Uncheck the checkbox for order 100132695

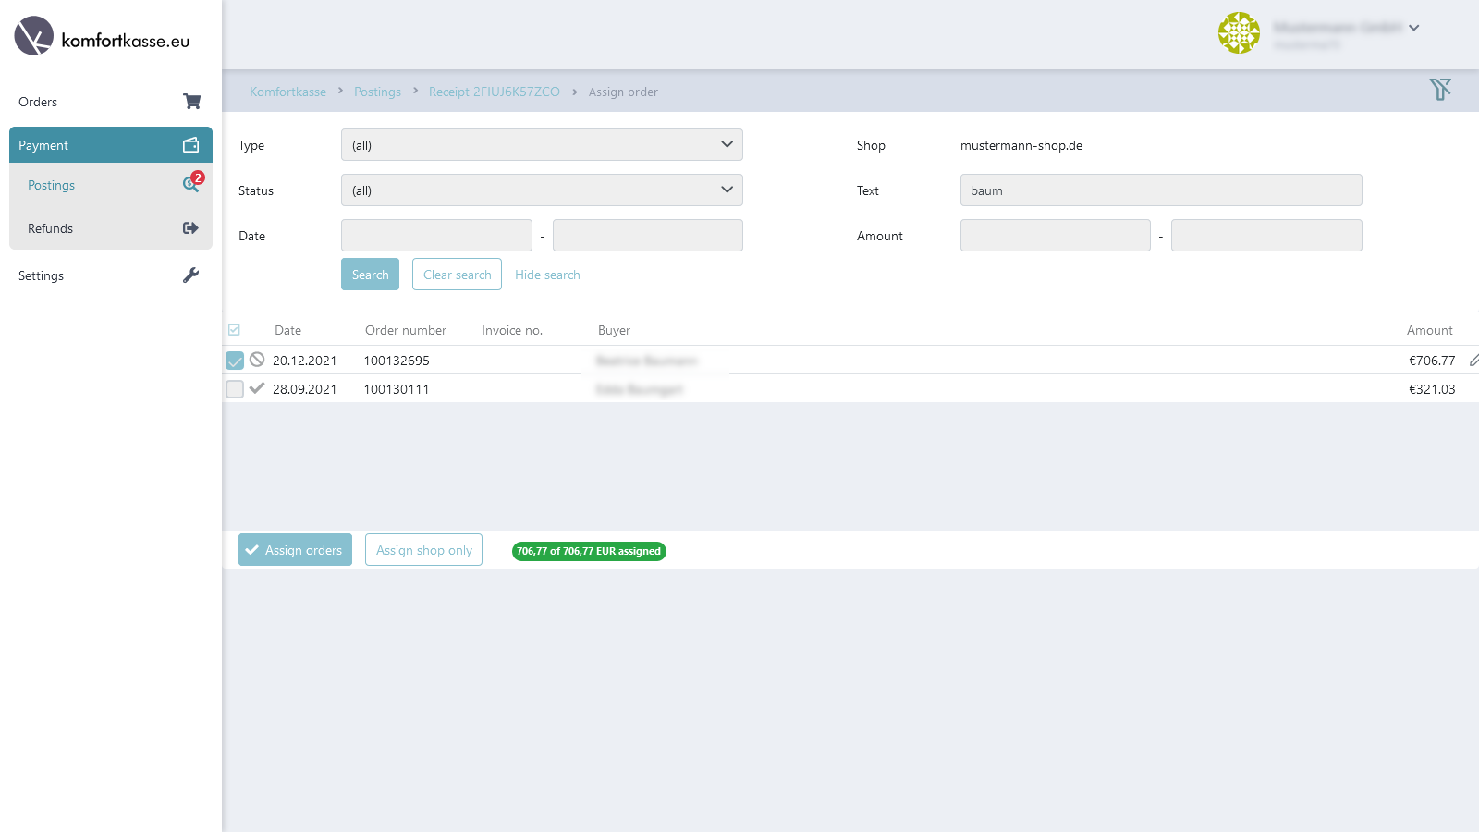tap(234, 361)
